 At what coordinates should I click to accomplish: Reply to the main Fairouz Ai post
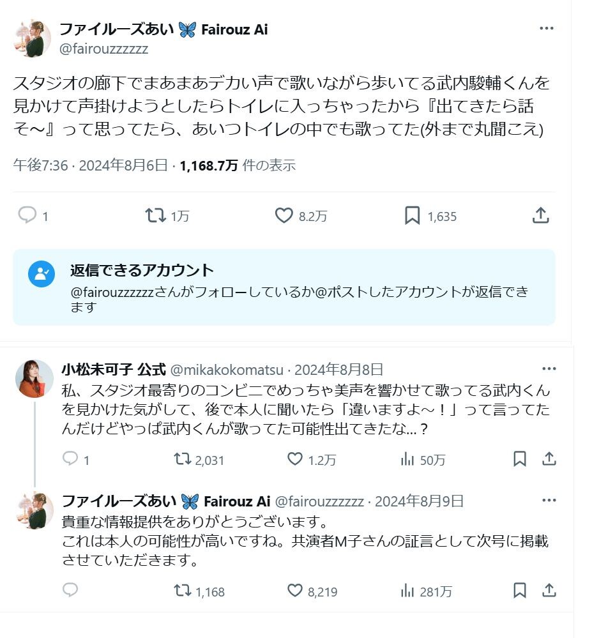pyautogui.click(x=27, y=216)
